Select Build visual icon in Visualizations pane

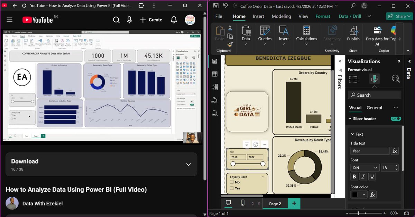pos(353,79)
